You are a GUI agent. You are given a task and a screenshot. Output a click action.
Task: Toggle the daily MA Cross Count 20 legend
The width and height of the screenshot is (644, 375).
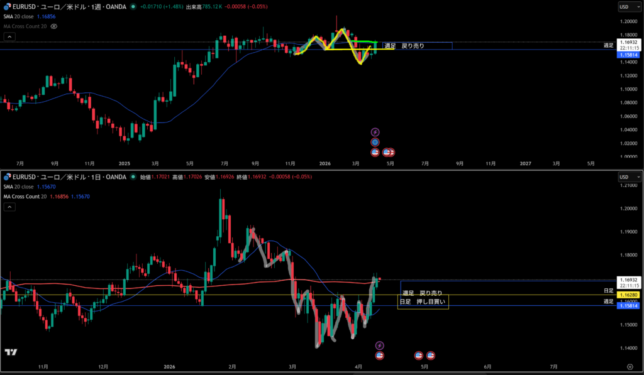25,197
